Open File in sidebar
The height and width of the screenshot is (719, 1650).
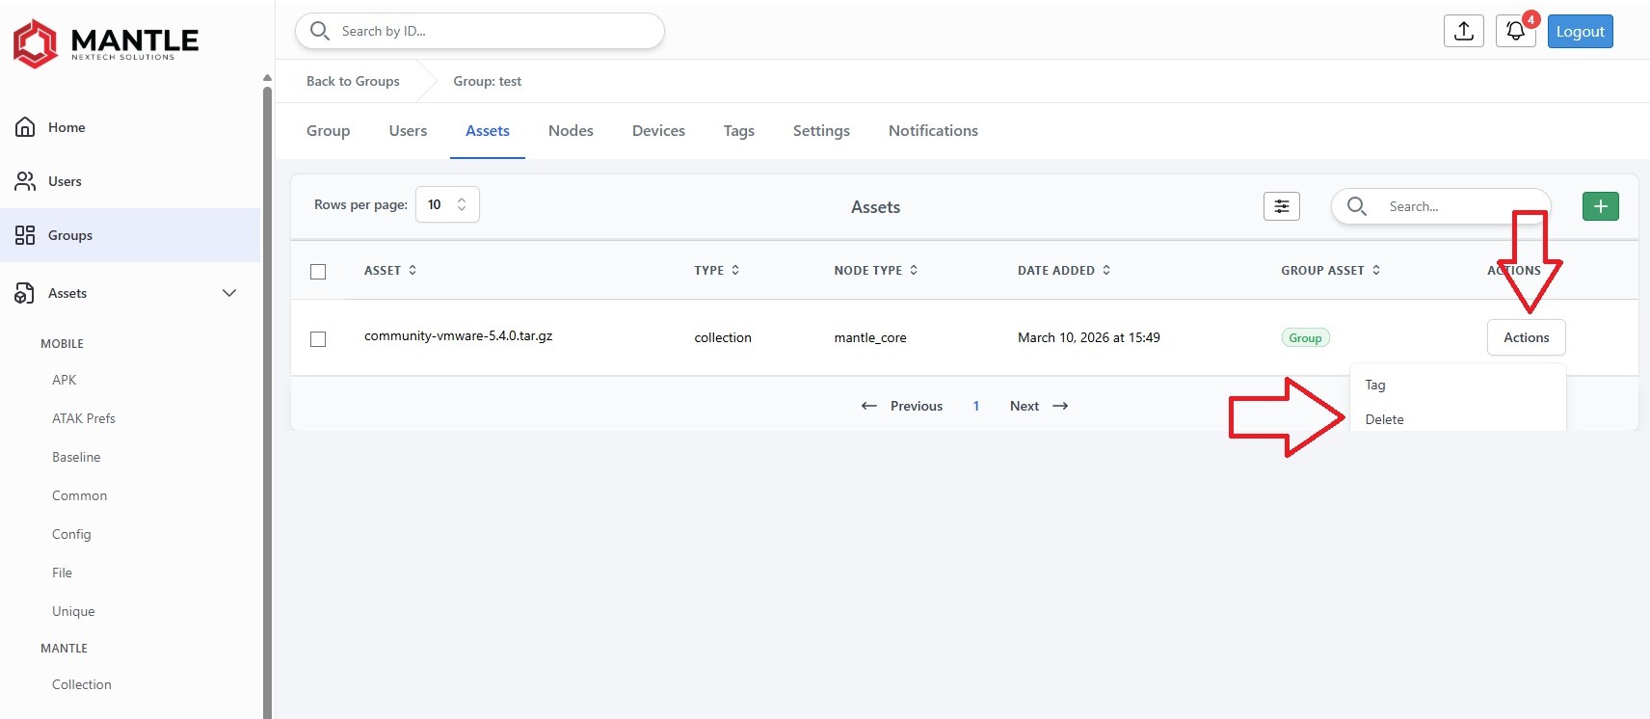coord(62,573)
